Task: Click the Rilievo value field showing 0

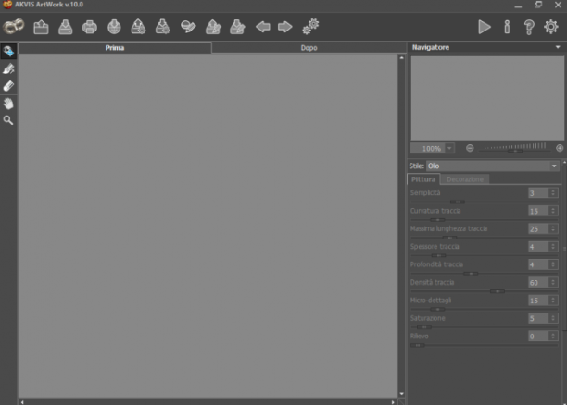Action: [539, 336]
